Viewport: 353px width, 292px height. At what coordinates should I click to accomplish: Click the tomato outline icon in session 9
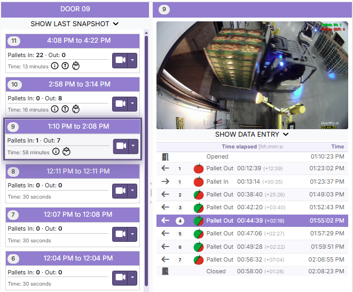pyautogui.click(x=66, y=152)
